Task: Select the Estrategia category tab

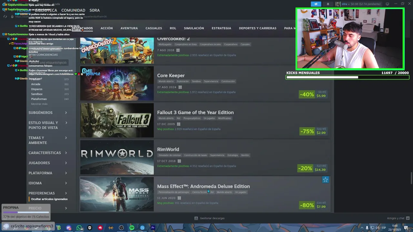Action: [221, 28]
